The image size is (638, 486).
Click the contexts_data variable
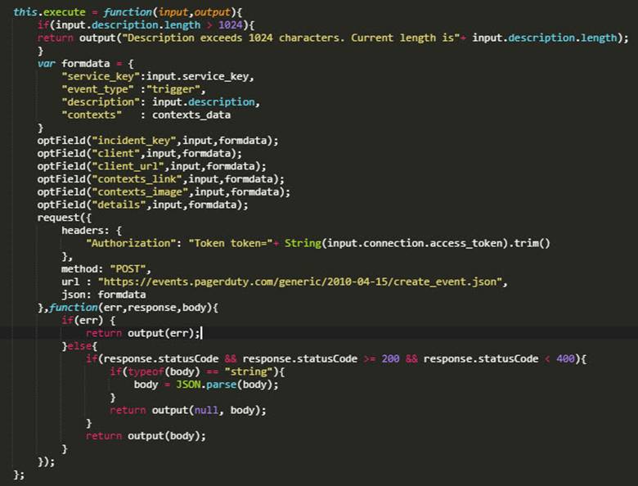[x=191, y=115]
